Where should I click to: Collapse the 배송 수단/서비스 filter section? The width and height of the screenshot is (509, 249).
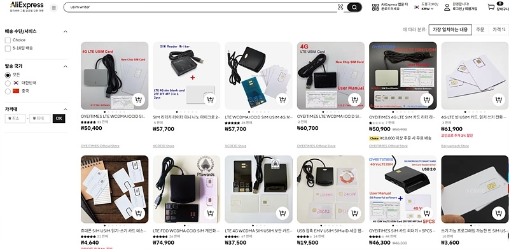(x=66, y=32)
